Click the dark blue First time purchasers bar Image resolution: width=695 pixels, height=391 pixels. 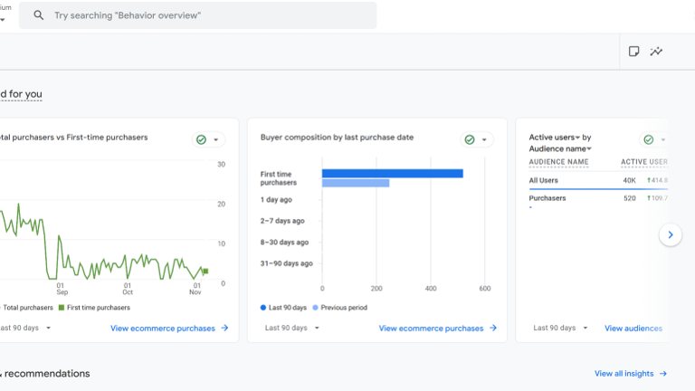click(392, 174)
